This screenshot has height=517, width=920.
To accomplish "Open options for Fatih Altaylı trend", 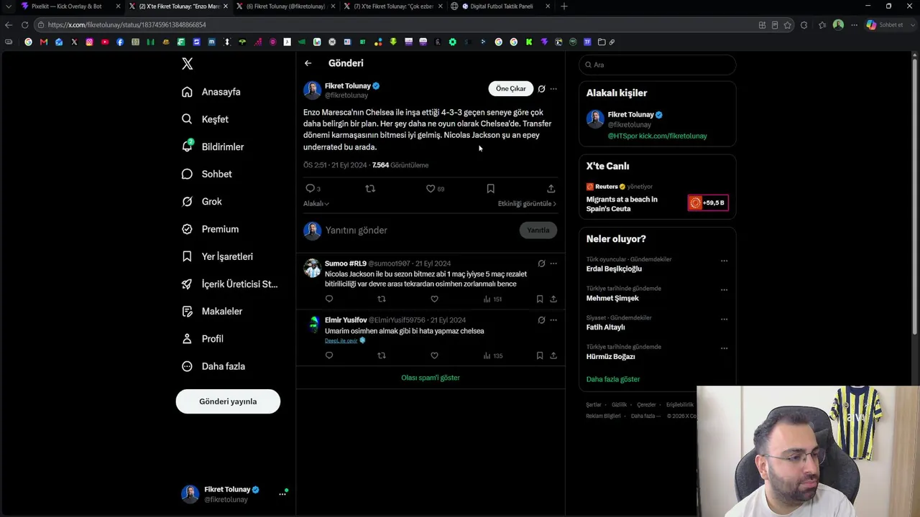I will pos(724,320).
